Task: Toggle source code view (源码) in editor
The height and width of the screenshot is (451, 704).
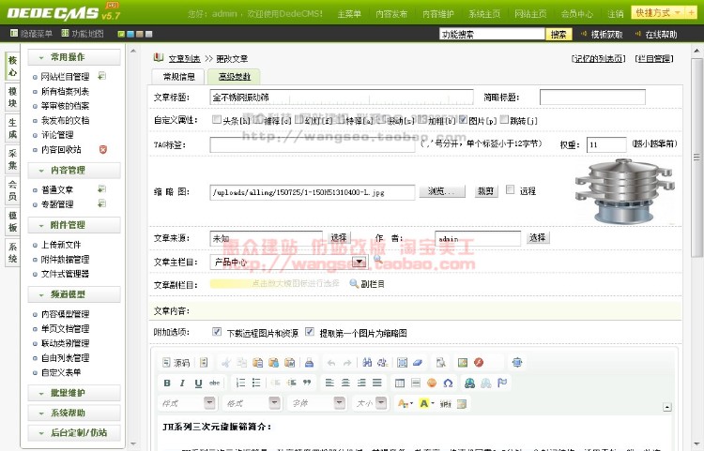Action: pyautogui.click(x=176, y=363)
